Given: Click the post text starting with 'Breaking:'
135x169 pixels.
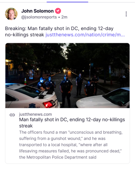Looking at the screenshot, I should pos(65,32).
